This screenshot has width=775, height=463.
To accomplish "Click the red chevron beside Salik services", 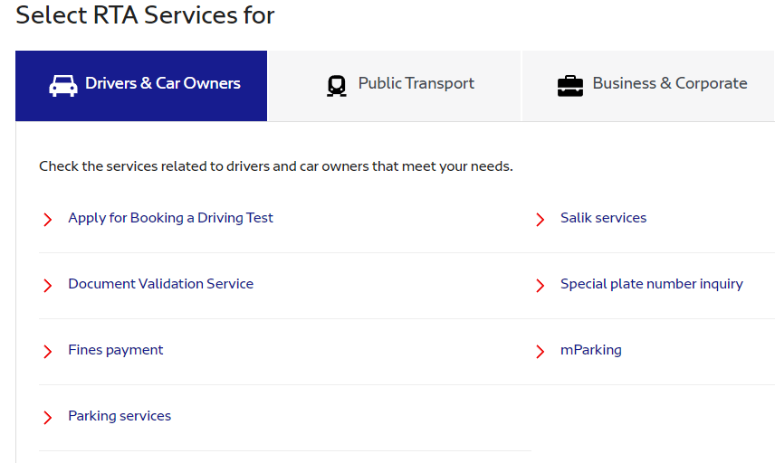I will [540, 219].
